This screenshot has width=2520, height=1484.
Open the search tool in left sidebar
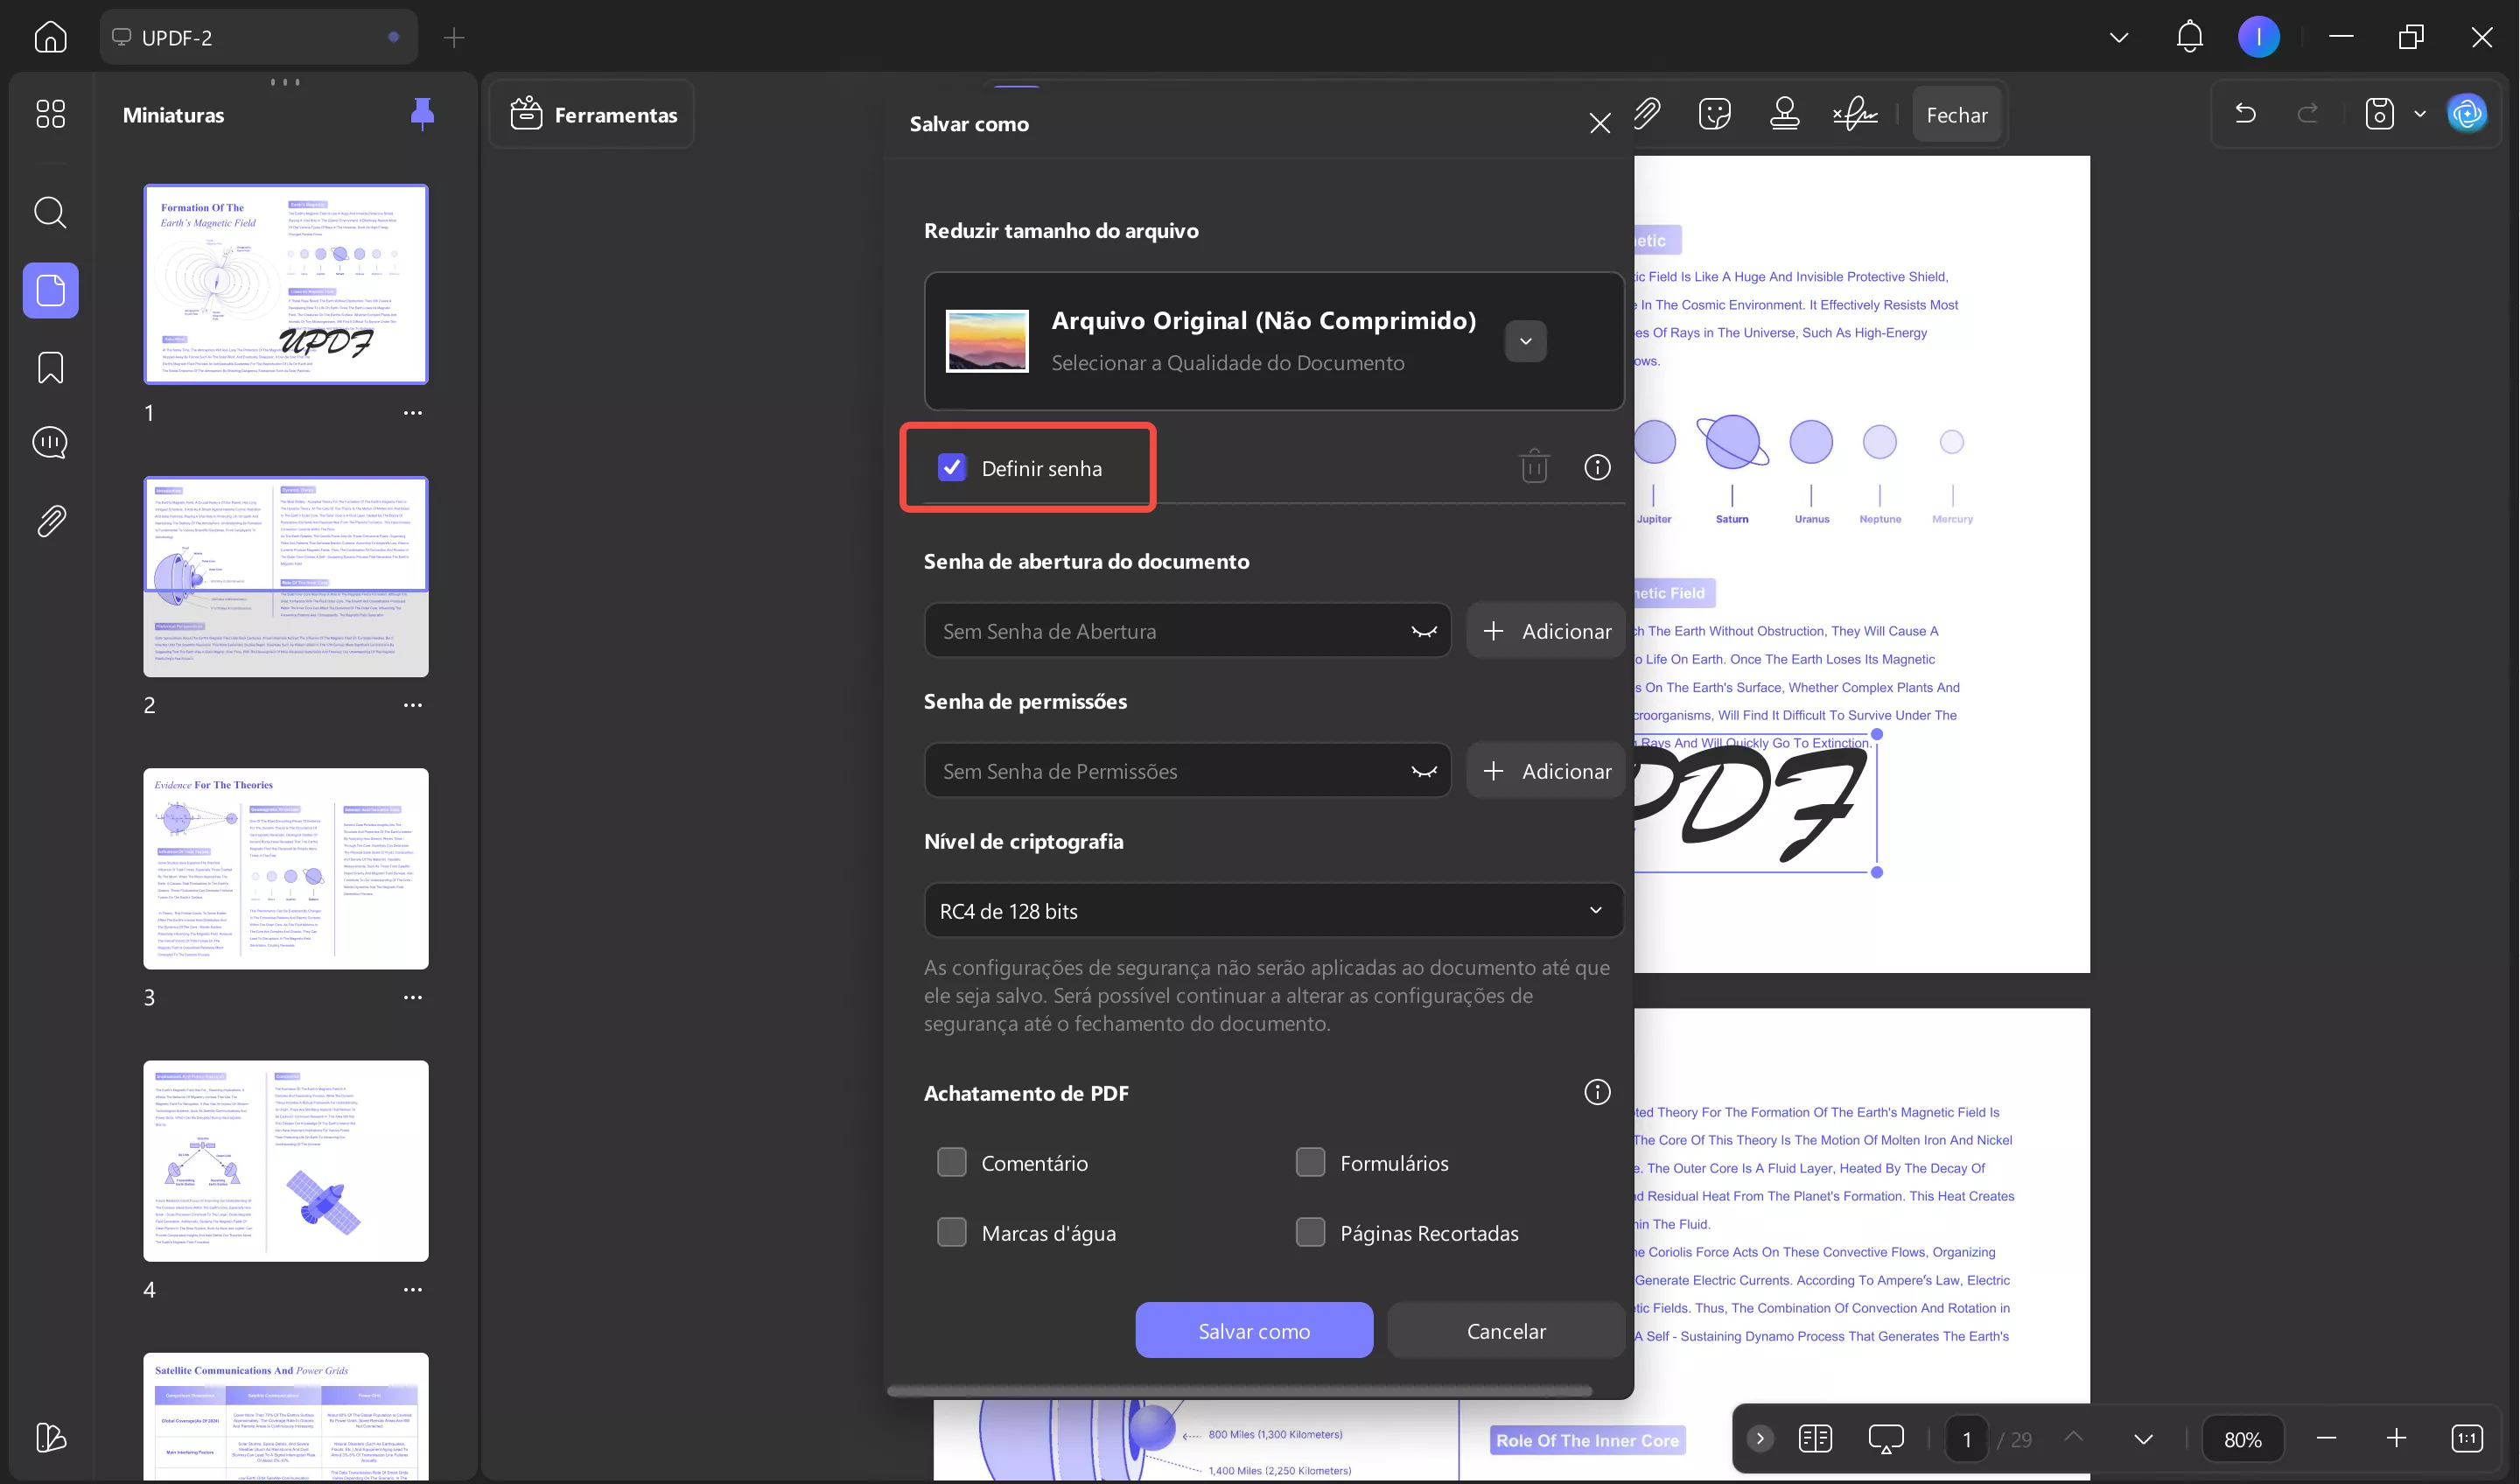[50, 212]
